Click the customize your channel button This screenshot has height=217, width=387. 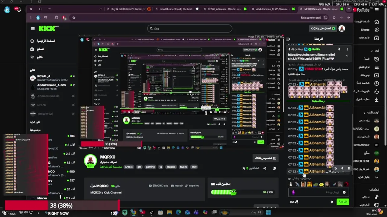point(266,158)
